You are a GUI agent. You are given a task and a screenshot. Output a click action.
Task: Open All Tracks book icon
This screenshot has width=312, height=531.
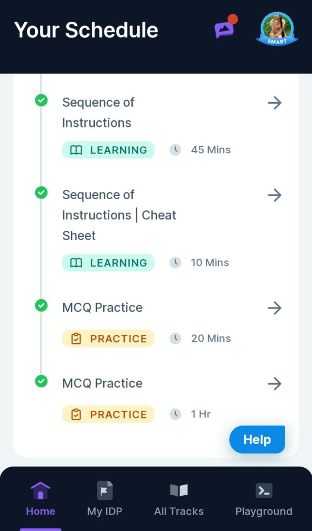[x=178, y=490]
